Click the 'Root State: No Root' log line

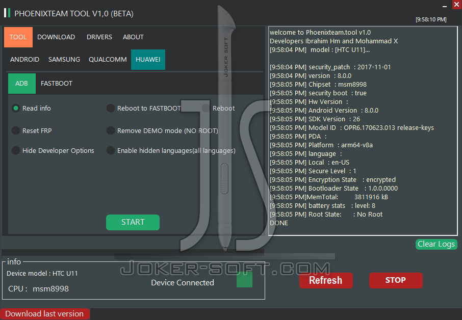326,215
